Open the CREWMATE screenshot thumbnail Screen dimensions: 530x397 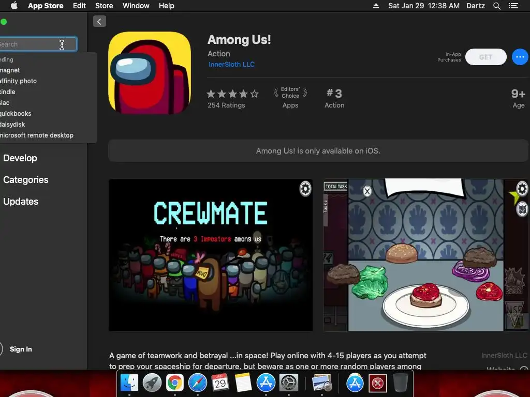[x=211, y=255]
